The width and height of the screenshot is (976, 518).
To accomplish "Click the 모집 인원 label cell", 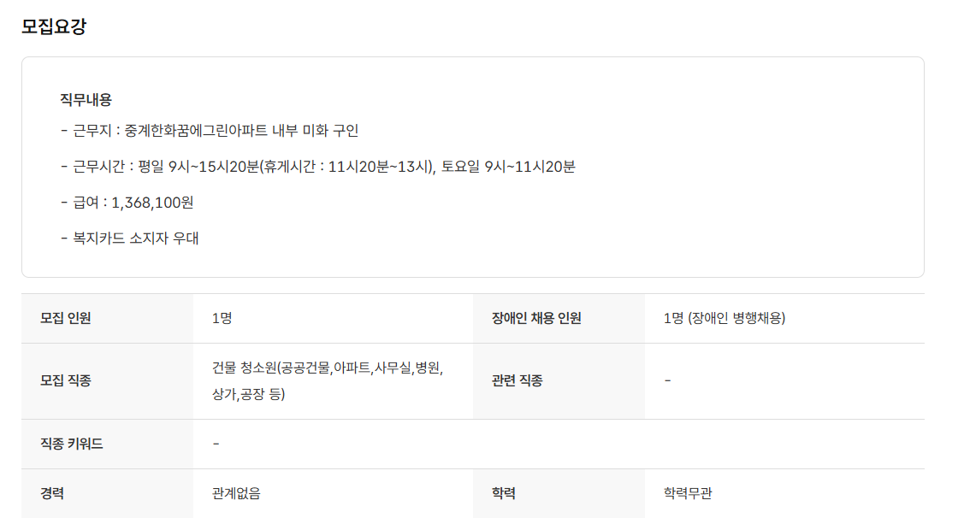I will 66,318.
